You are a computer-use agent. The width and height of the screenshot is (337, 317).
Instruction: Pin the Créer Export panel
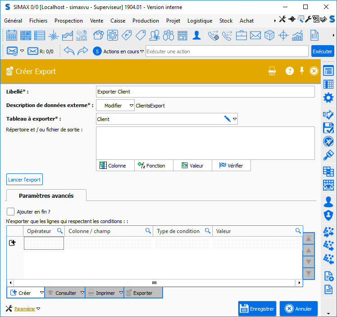pos(302,71)
